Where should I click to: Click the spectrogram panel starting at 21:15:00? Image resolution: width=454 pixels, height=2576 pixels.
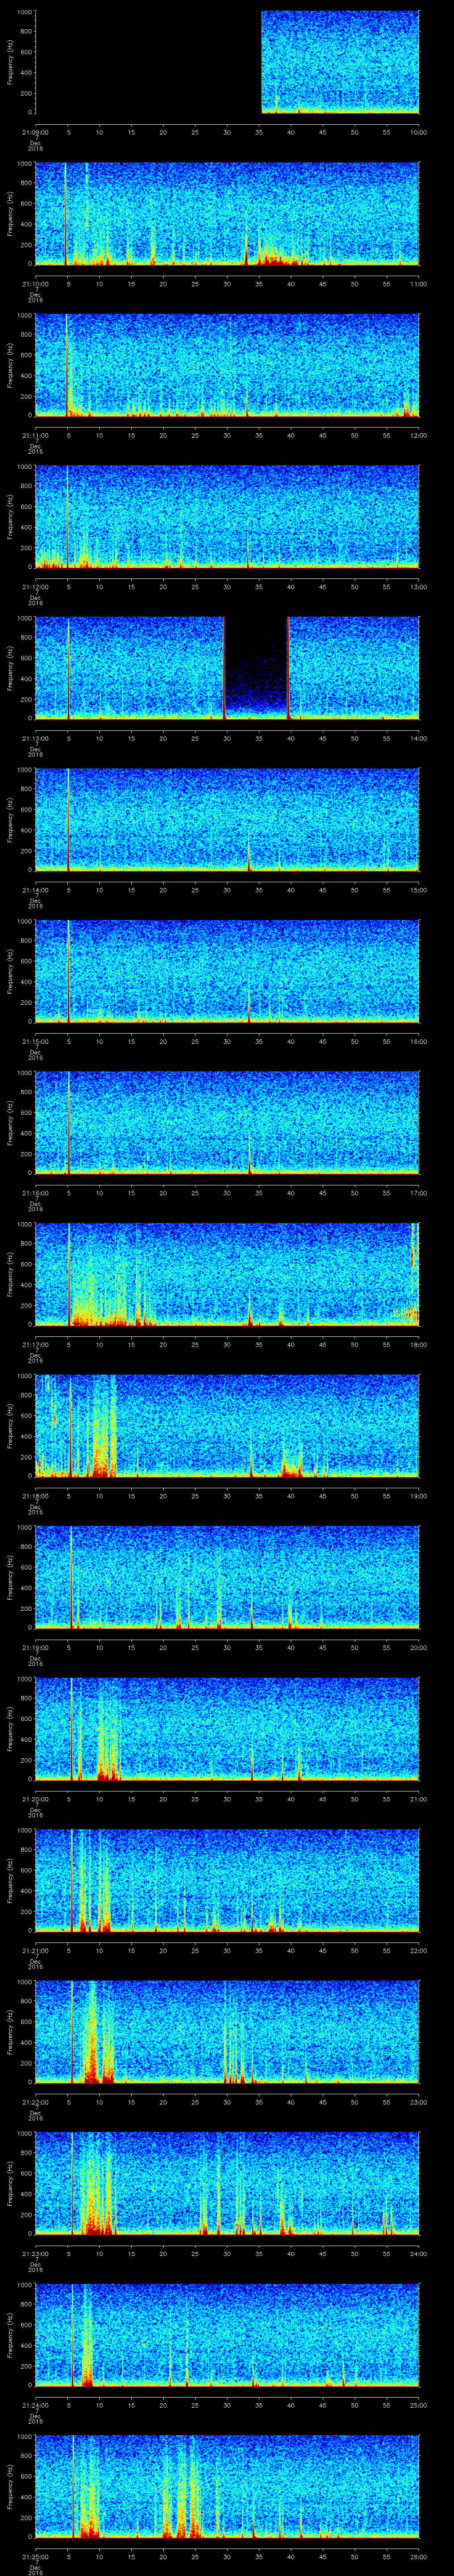[x=227, y=971]
